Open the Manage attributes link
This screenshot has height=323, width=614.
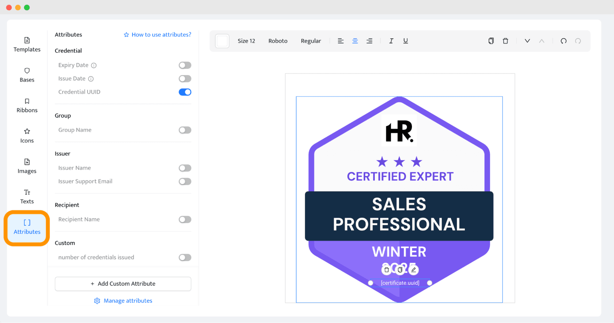pos(123,301)
